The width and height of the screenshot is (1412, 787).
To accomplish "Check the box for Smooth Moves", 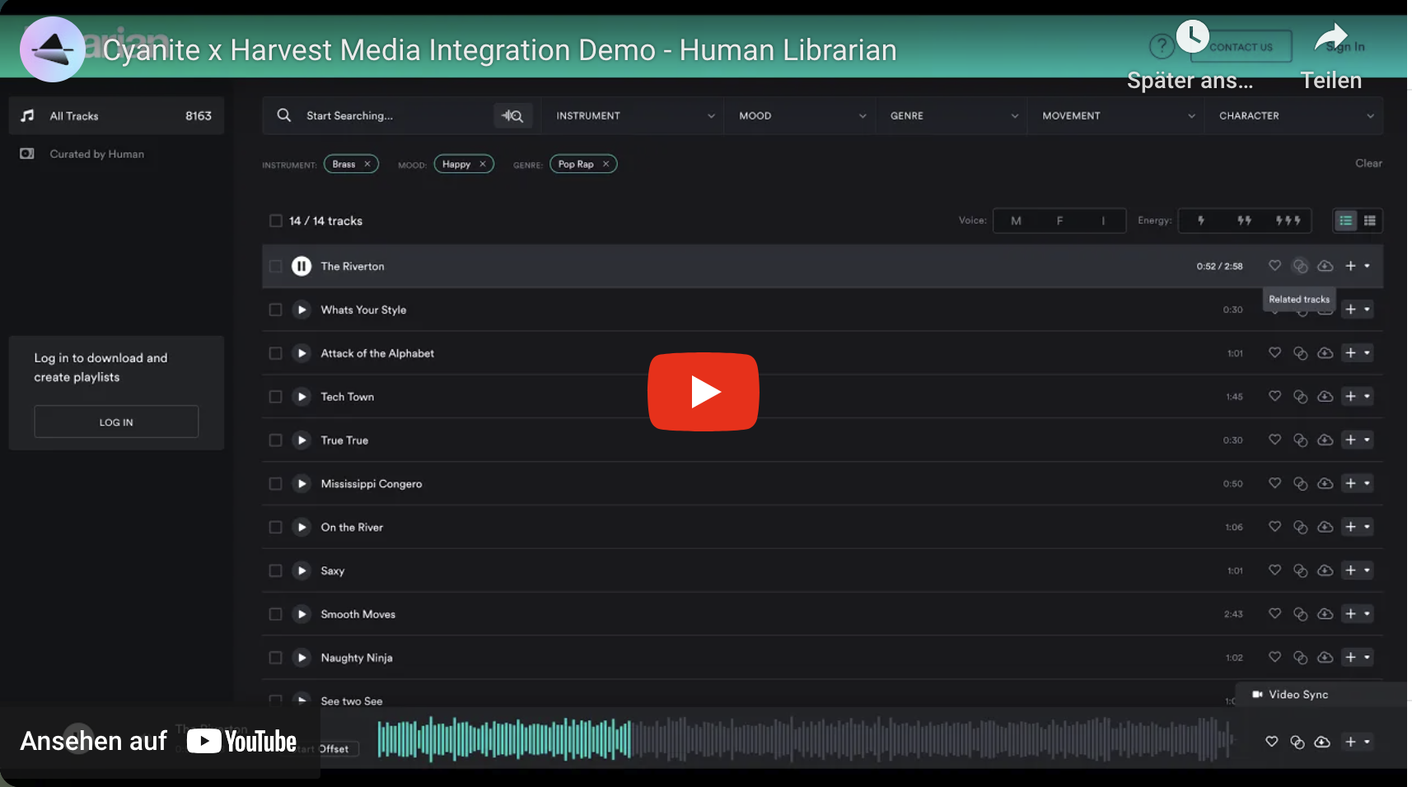I will tap(275, 614).
